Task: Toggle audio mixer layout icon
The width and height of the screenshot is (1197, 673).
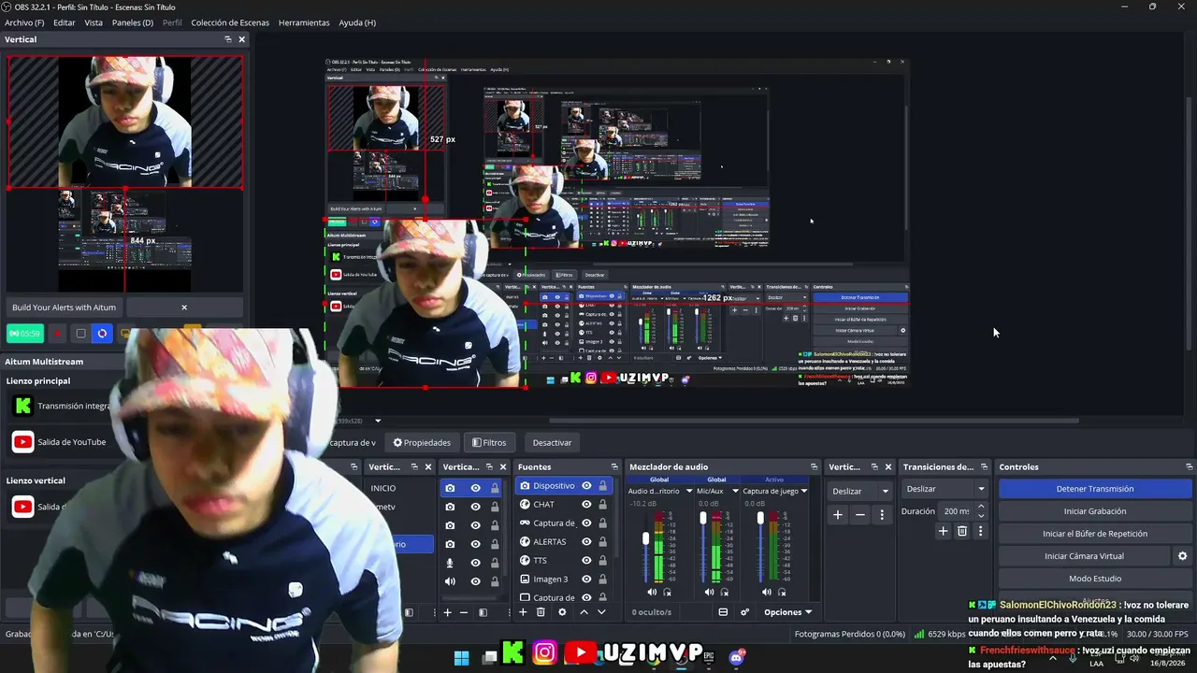Action: (x=723, y=612)
